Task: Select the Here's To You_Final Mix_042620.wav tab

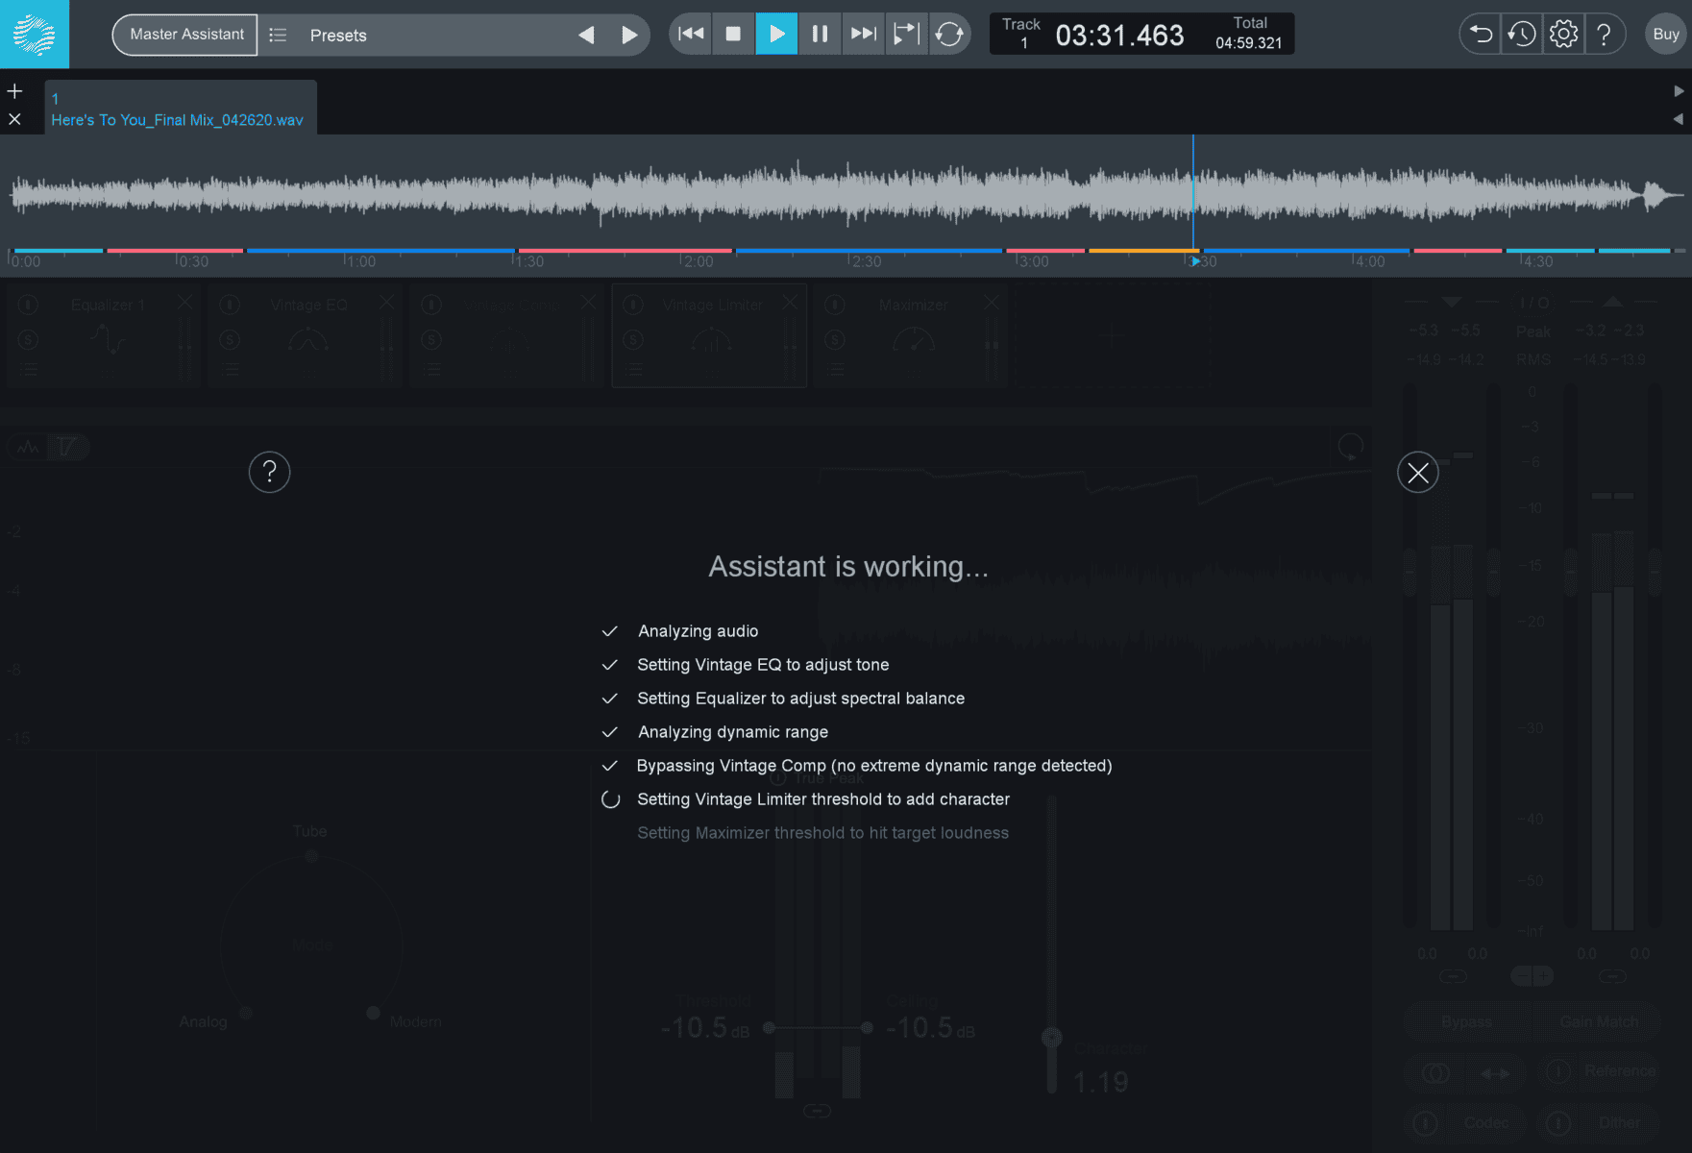Action: [181, 108]
